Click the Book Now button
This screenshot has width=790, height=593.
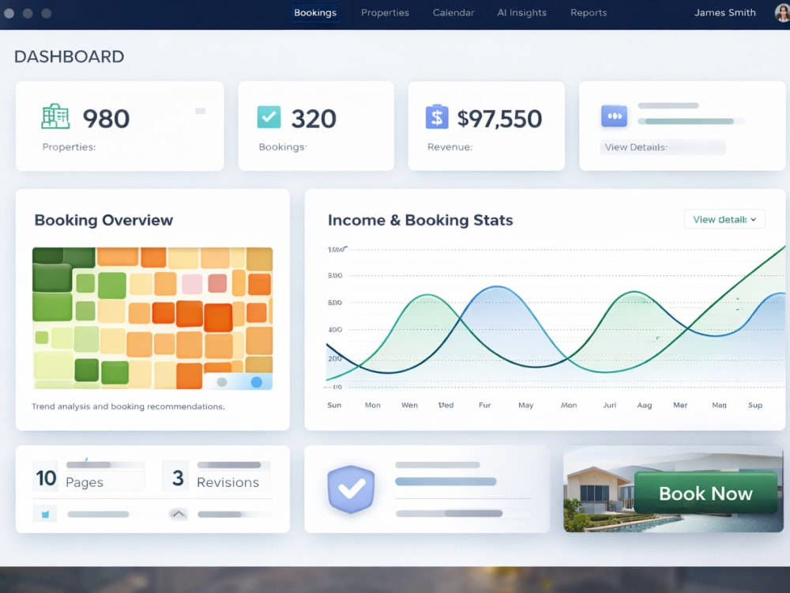coord(705,493)
